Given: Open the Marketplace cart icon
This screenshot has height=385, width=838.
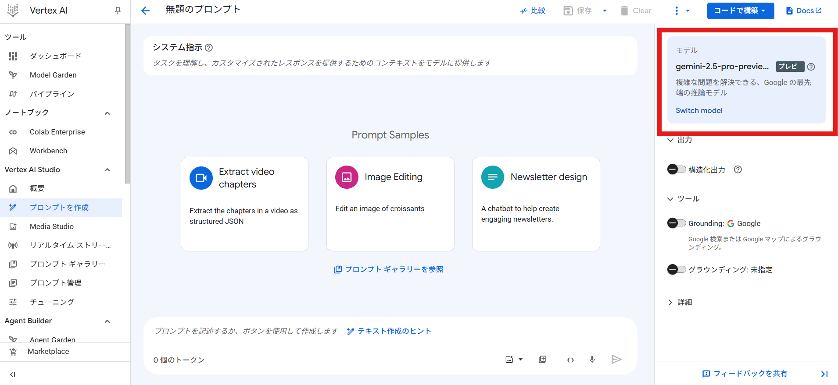Looking at the screenshot, I should pyautogui.click(x=13, y=351).
